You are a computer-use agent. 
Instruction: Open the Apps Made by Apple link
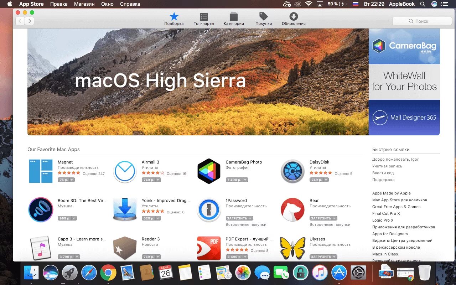[x=392, y=193]
